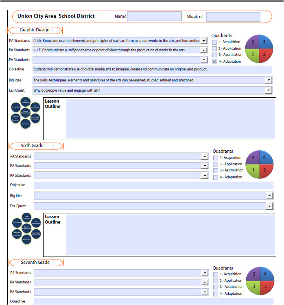
Task: Click the Sixth Grade section title
Action: (x=32, y=145)
